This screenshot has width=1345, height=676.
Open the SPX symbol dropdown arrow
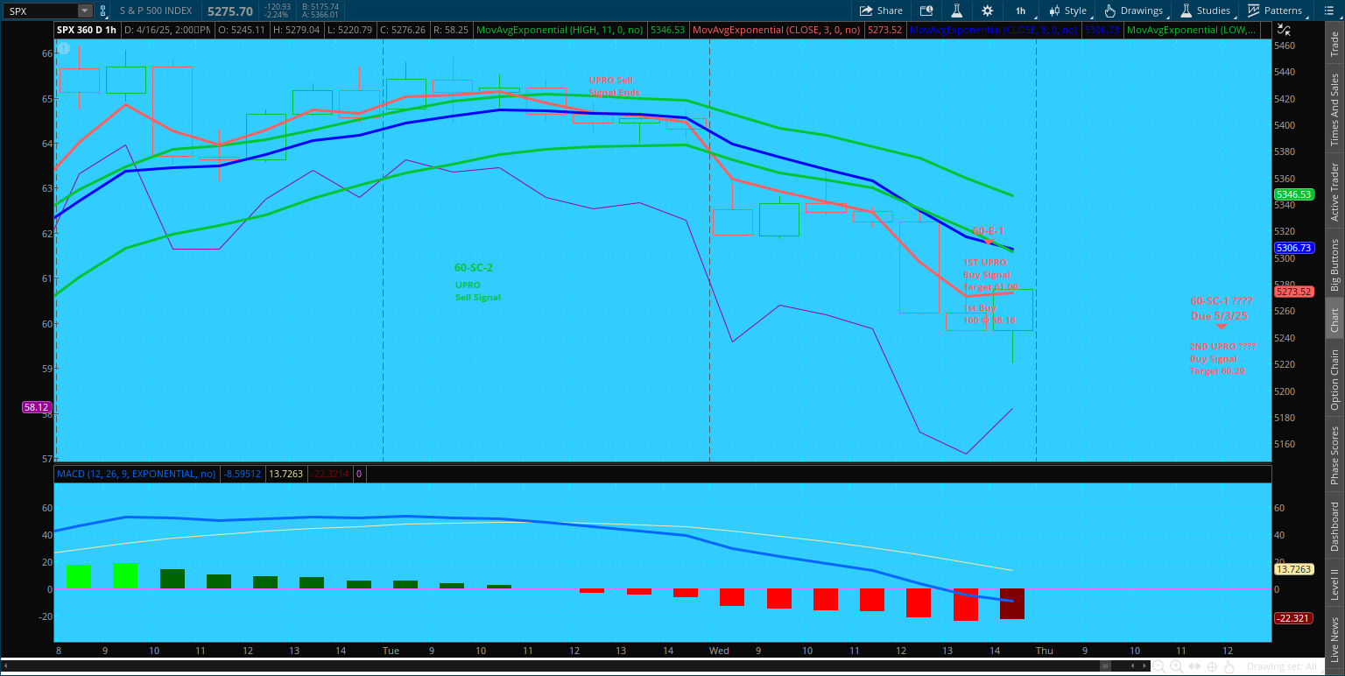click(84, 11)
